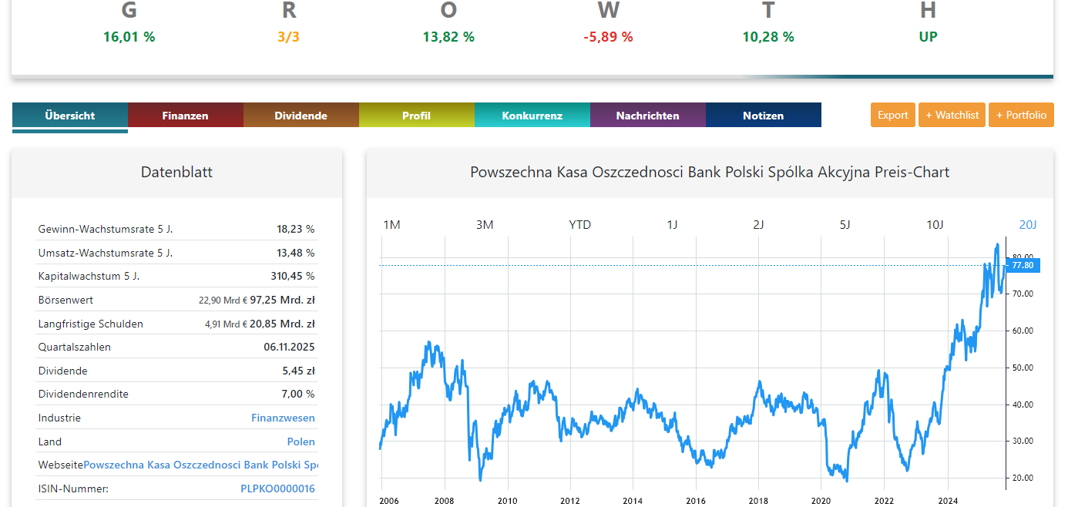Set chart range to 1M
The width and height of the screenshot is (1068, 507).
tap(392, 224)
